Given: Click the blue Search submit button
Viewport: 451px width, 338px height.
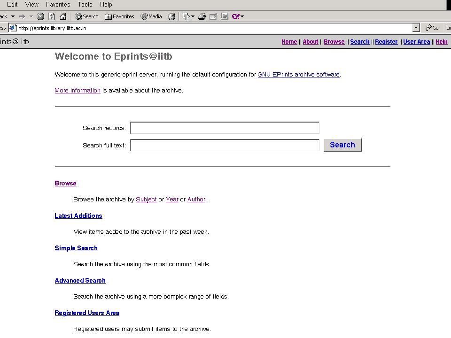Looking at the screenshot, I should (342, 145).
